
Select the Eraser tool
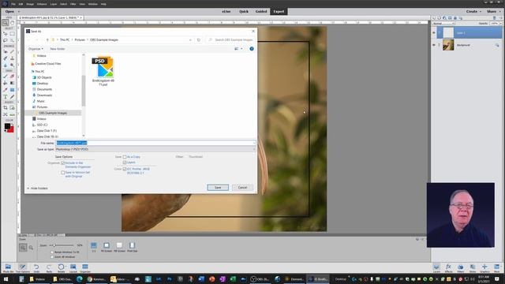[x=13, y=77]
